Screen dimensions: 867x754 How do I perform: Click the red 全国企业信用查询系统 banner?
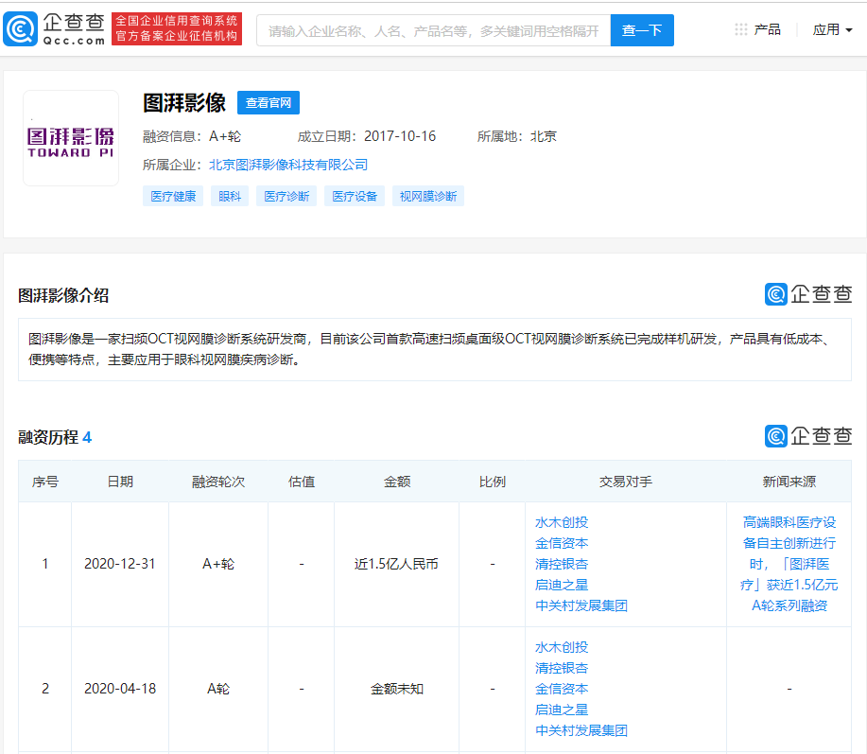click(177, 28)
